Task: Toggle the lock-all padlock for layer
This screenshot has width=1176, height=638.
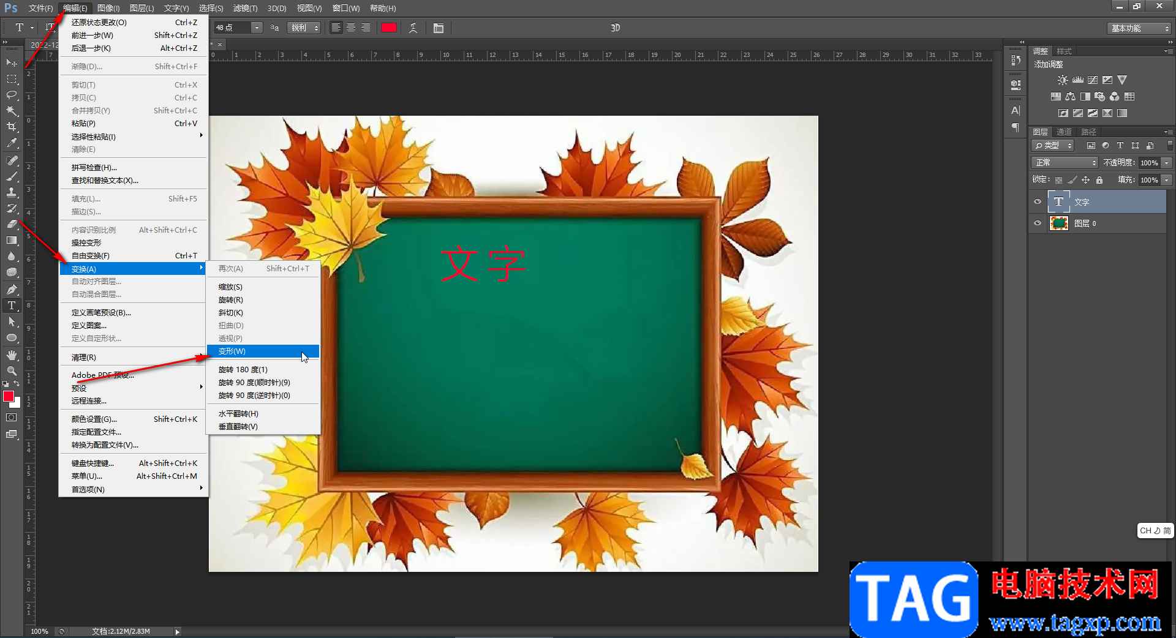Action: 1099,180
